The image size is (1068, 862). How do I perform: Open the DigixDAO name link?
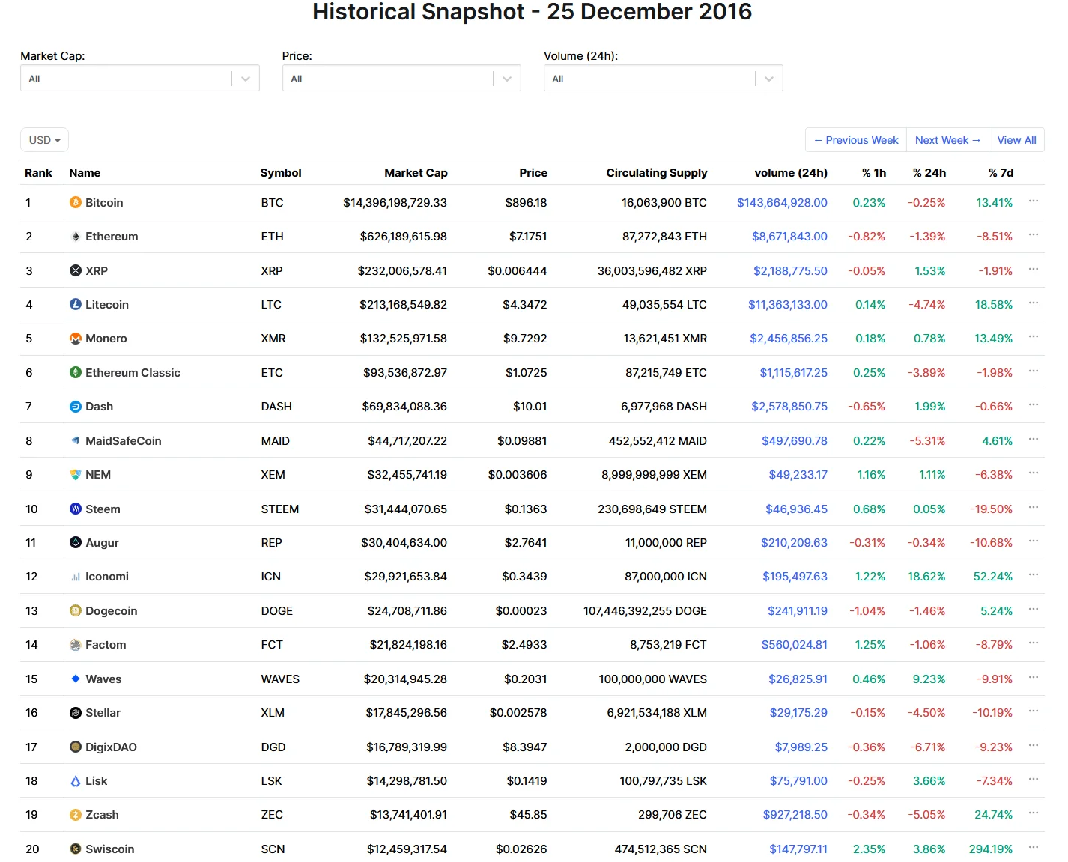111,747
